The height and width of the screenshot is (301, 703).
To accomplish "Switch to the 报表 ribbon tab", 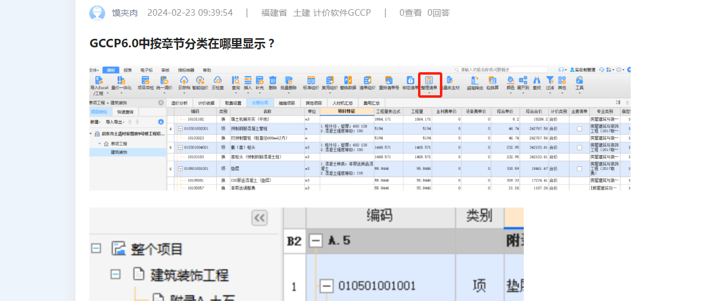I will [x=128, y=70].
